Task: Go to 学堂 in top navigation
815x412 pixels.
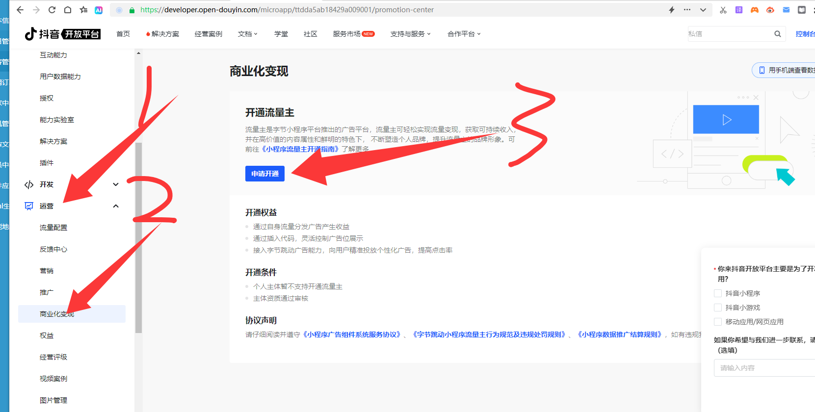Action: (281, 34)
